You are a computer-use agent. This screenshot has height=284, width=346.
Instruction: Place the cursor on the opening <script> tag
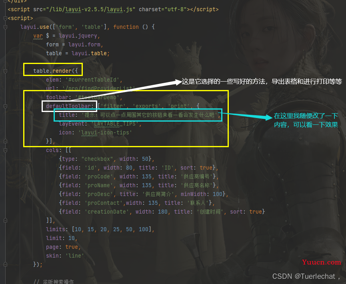[x=20, y=18]
